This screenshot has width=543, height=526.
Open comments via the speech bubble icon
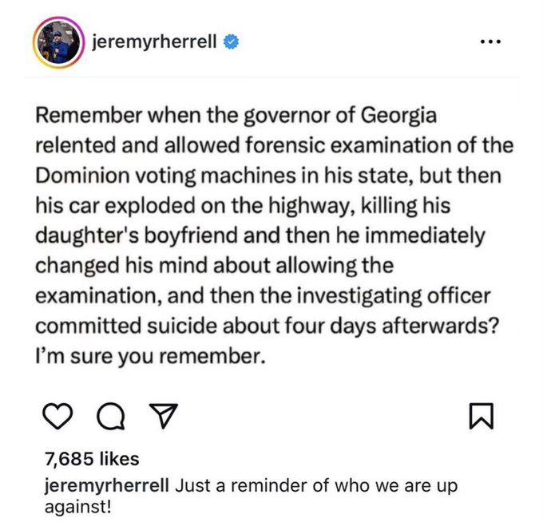(111, 417)
